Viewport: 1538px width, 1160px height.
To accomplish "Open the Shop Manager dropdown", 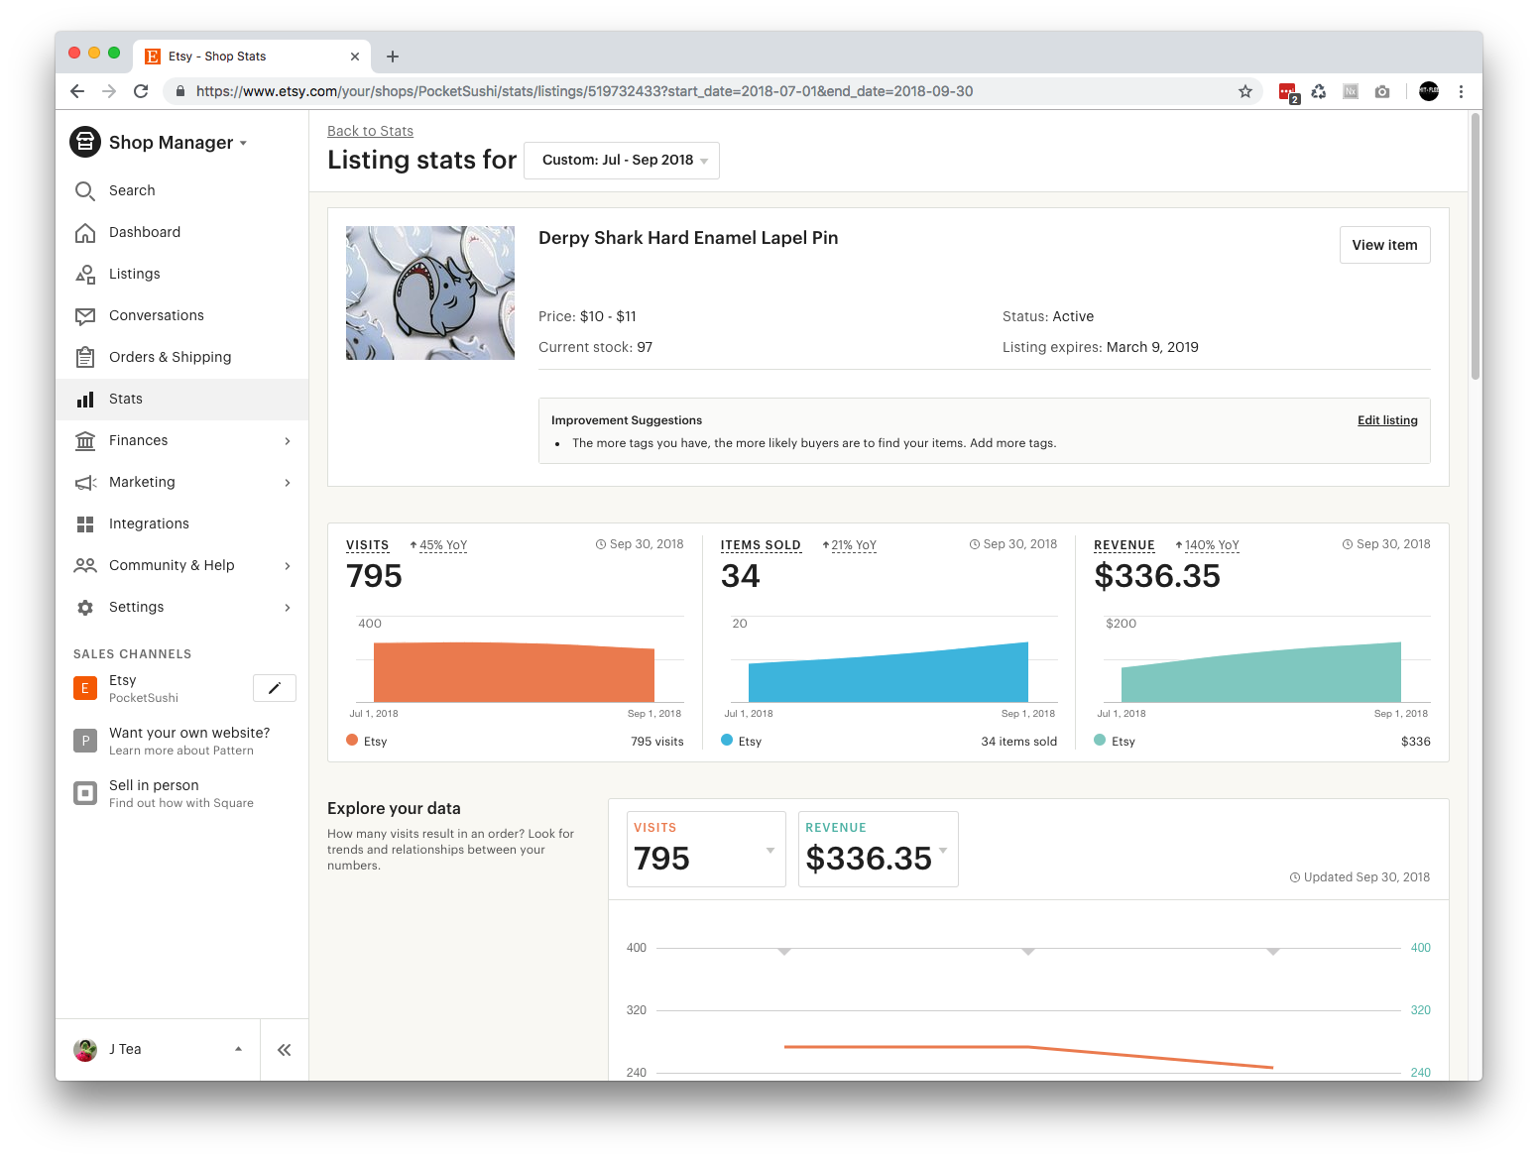I will pyautogui.click(x=178, y=142).
